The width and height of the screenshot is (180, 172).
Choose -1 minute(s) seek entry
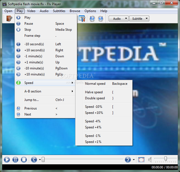[x=46, y=56]
